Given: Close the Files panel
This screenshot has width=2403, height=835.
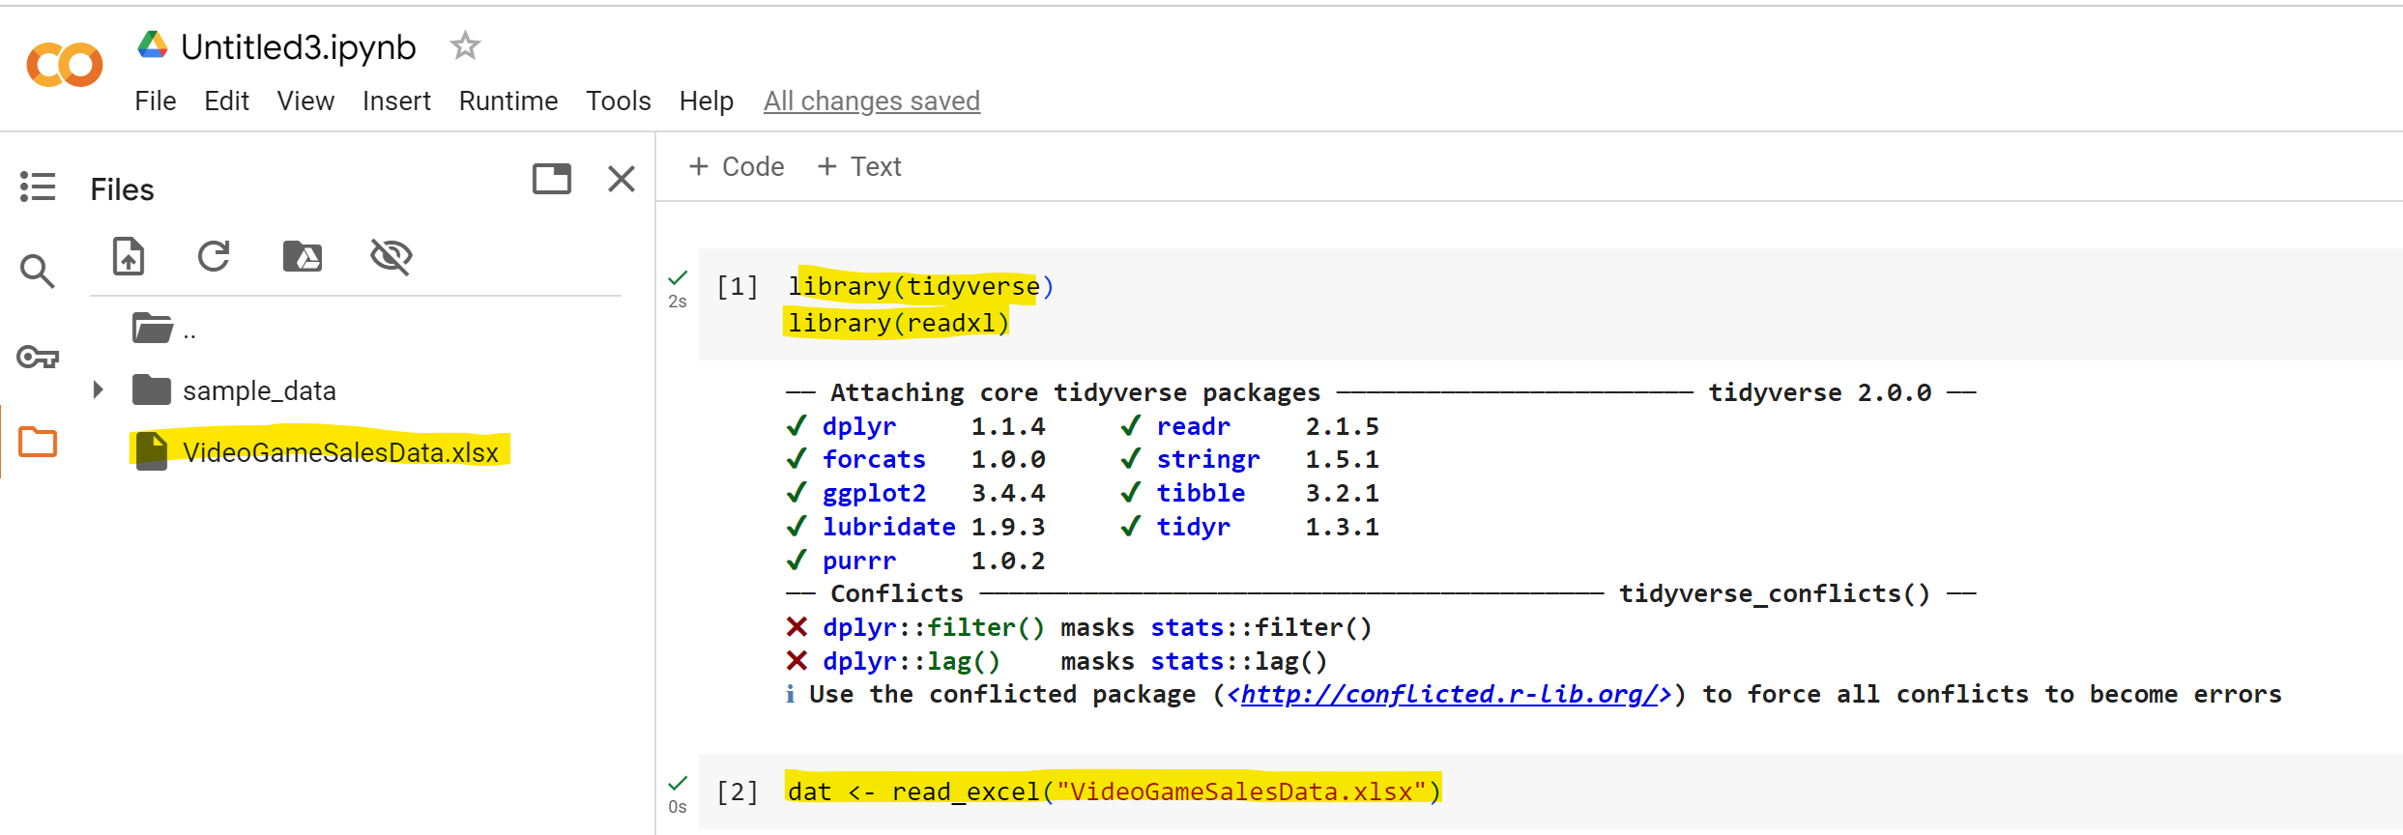Looking at the screenshot, I should coord(622,179).
